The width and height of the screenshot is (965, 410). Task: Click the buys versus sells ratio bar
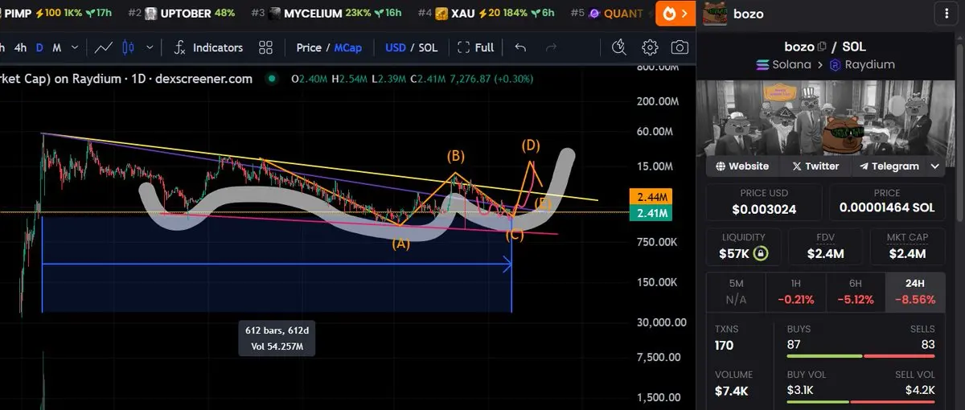860,357
